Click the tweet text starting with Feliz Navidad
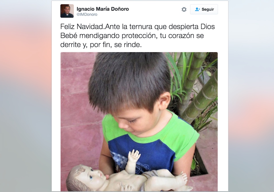Screen dimensions: 274x192 pyautogui.click(x=138, y=36)
